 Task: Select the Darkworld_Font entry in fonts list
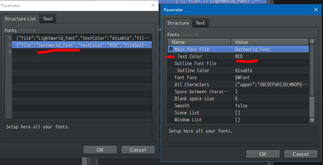coord(82,45)
